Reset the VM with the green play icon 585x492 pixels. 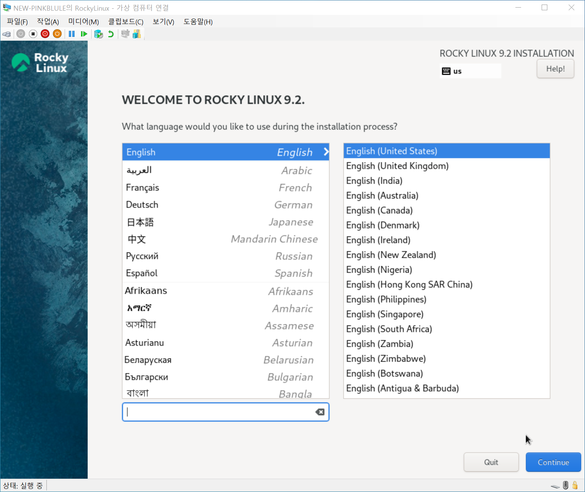point(84,34)
